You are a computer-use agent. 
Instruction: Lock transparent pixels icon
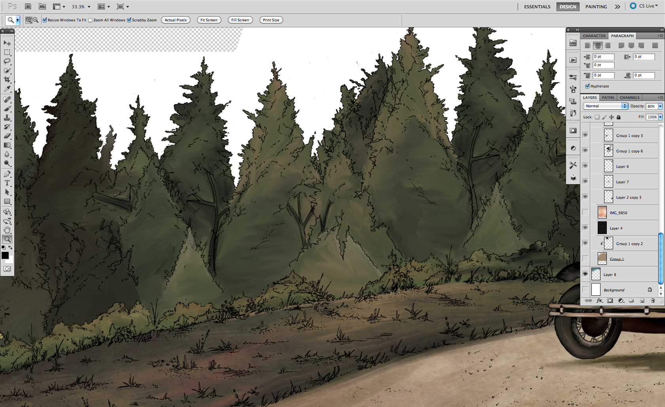pyautogui.click(x=597, y=117)
